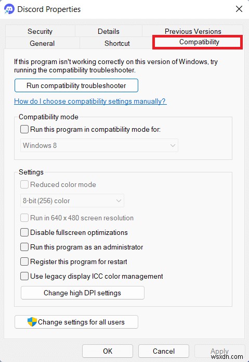The height and width of the screenshot is (362, 249).
Task: Open How do I choose compatibility settings link
Action: click(90, 101)
